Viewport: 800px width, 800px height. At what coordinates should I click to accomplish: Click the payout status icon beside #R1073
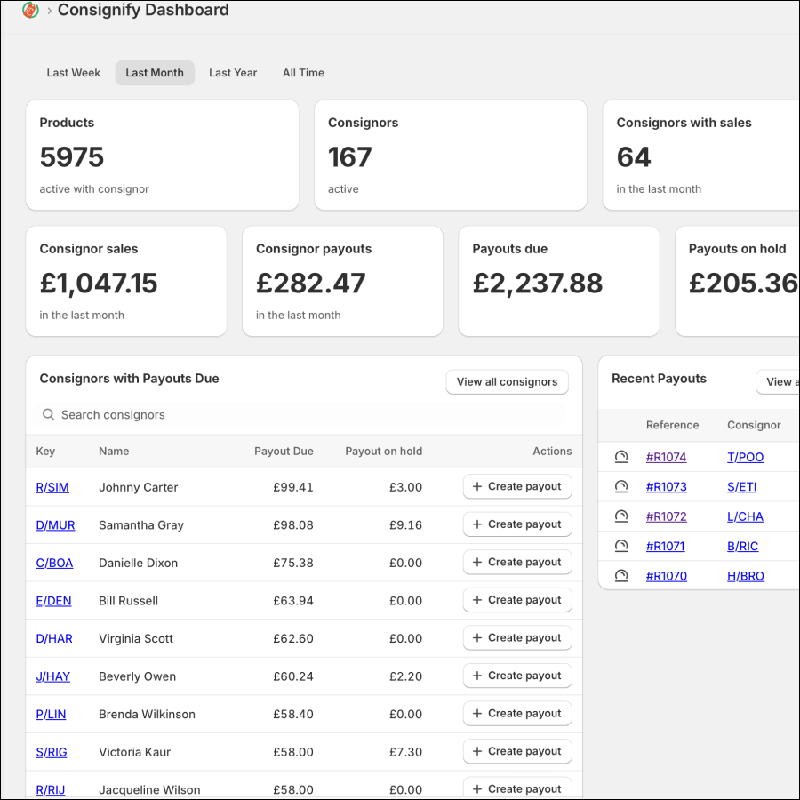[x=621, y=486]
